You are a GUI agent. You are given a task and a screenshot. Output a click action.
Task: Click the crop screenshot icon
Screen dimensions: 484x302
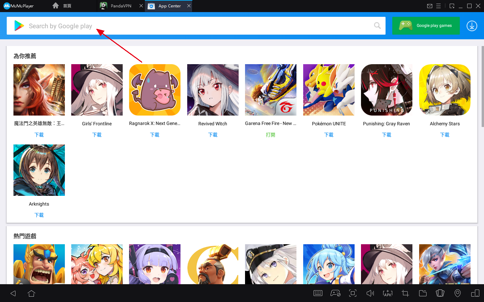pyautogui.click(x=405, y=293)
